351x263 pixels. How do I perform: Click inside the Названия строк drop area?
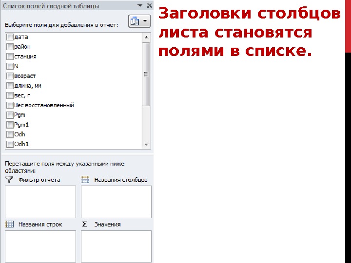(40, 246)
